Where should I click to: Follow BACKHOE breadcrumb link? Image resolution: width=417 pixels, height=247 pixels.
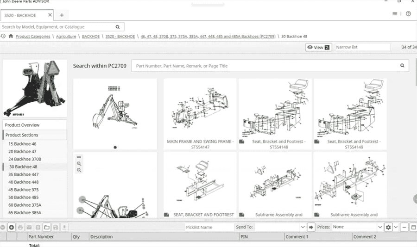[x=91, y=37]
